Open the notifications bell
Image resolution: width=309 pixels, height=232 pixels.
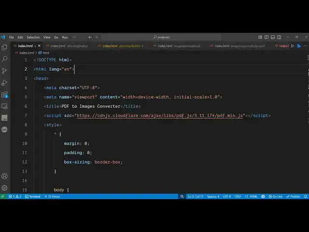(x=306, y=196)
